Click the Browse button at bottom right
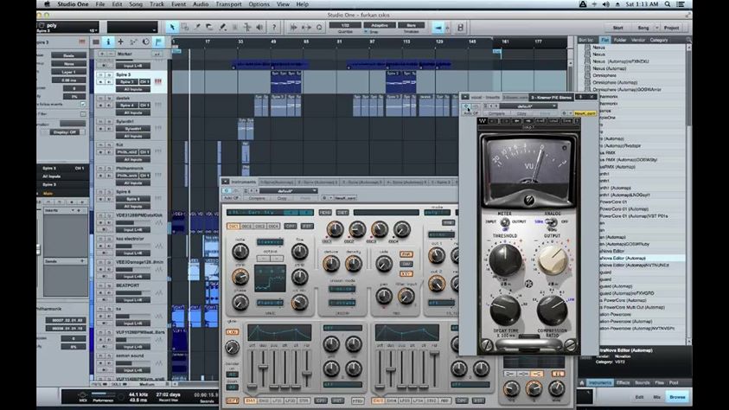729x410 pixels. tap(677, 396)
